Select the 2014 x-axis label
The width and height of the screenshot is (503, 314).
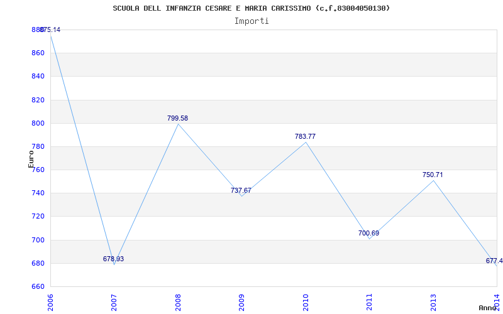[x=497, y=303]
